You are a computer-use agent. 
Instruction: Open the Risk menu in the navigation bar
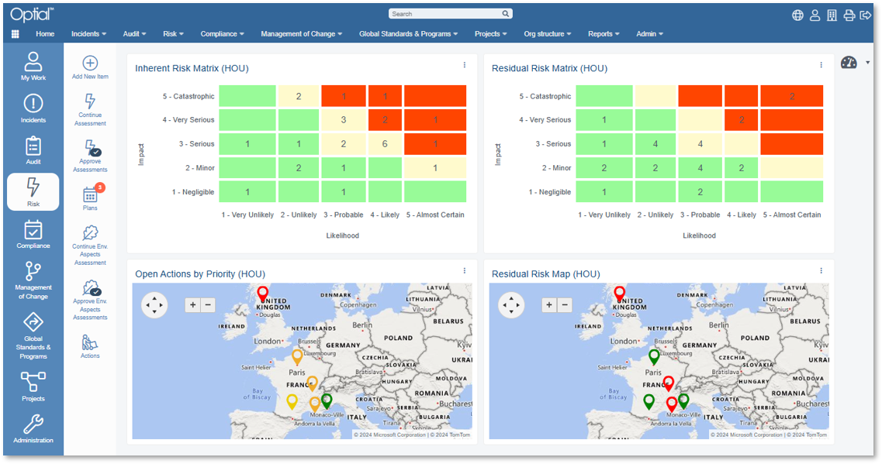point(173,34)
